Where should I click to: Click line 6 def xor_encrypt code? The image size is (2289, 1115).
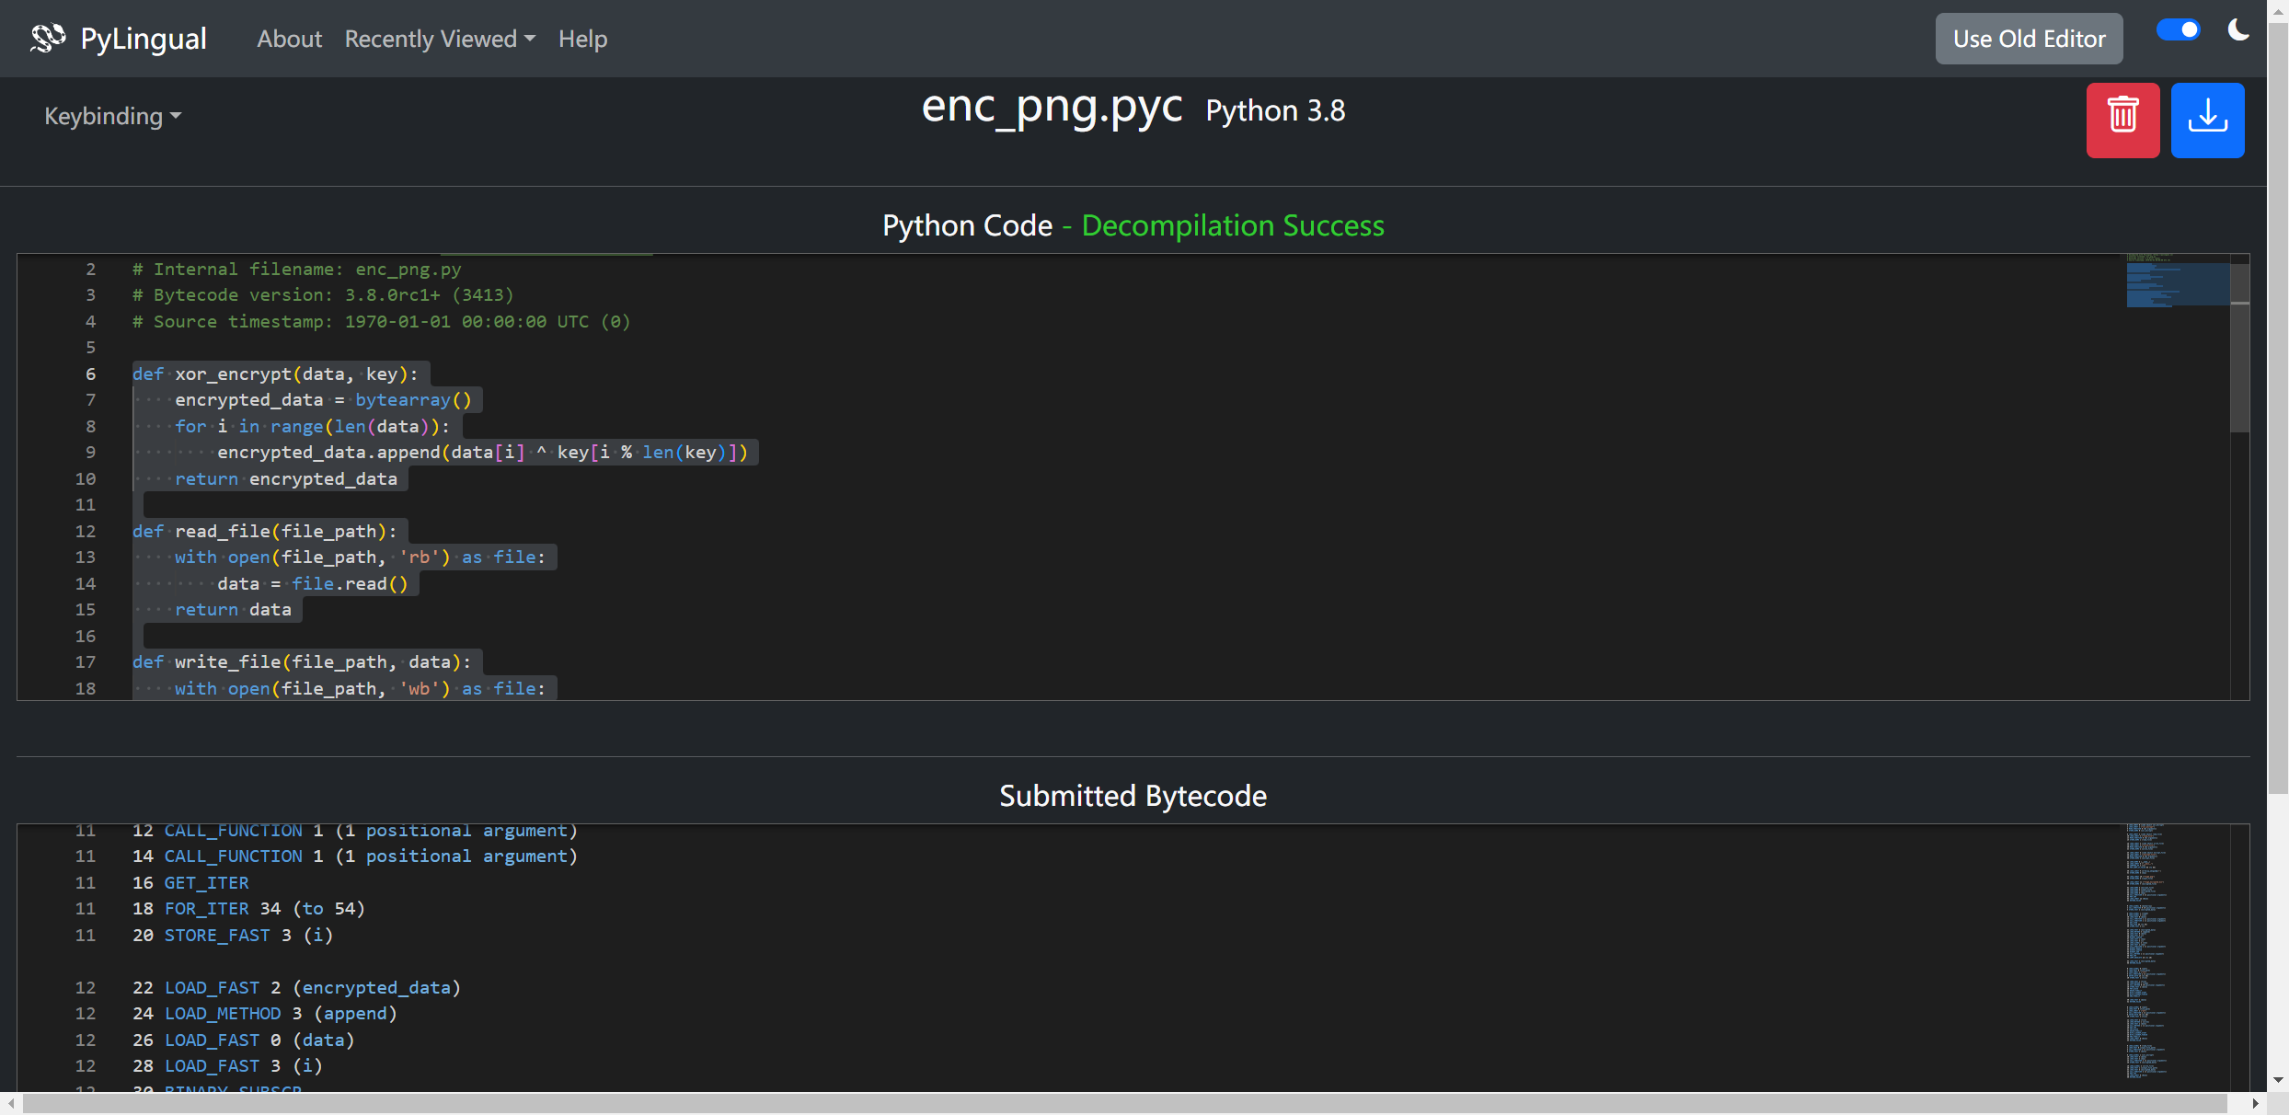[274, 374]
